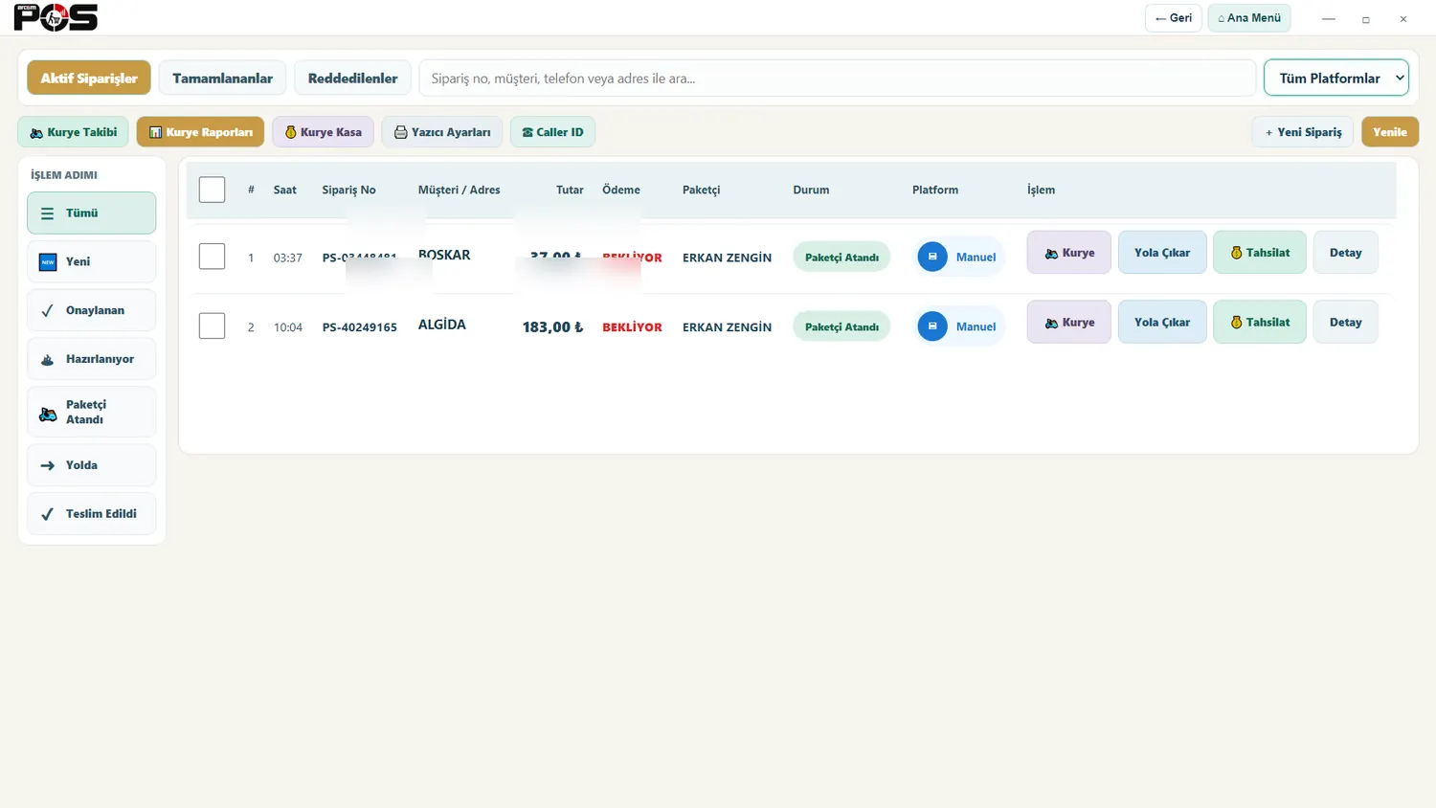Image resolution: width=1436 pixels, height=808 pixels.
Task: Collect Tahsilat for ALGİDA order
Action: [x=1260, y=323]
